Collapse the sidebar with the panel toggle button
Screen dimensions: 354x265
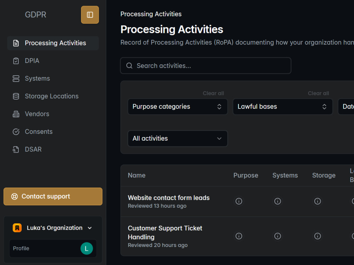(x=90, y=15)
